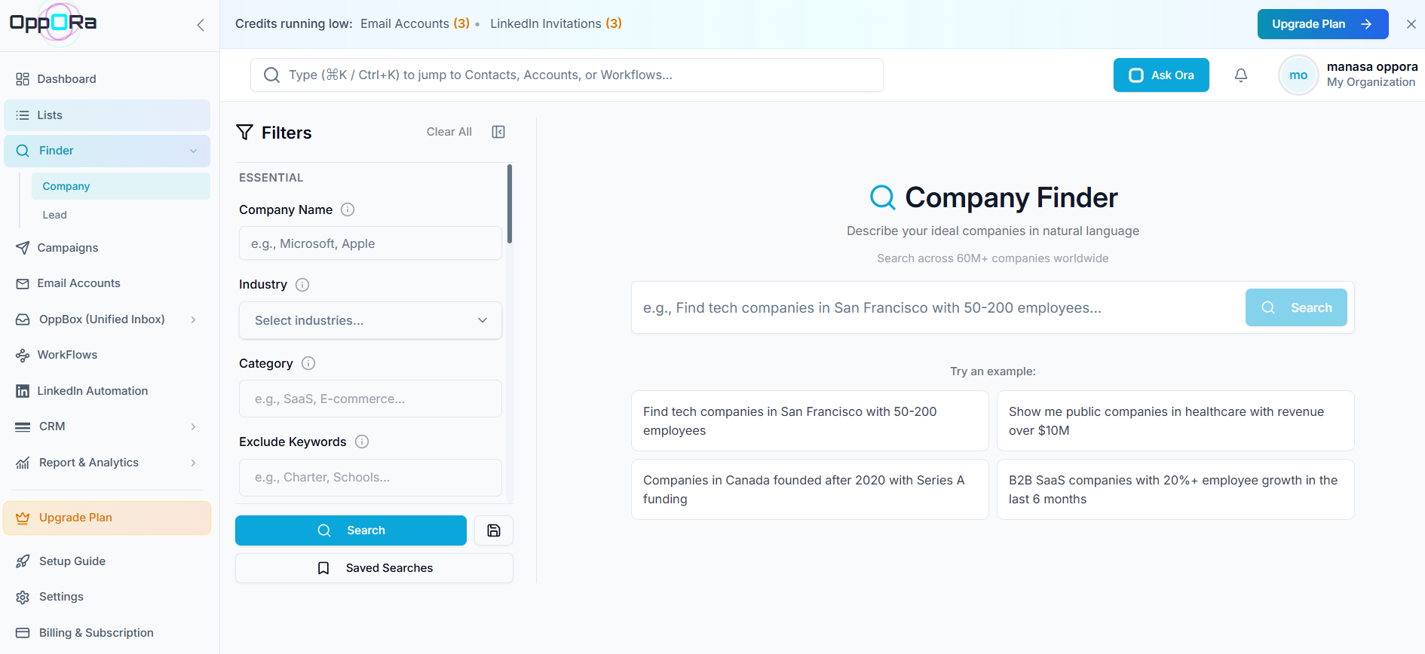Run the filters panel Search button

[x=351, y=530]
